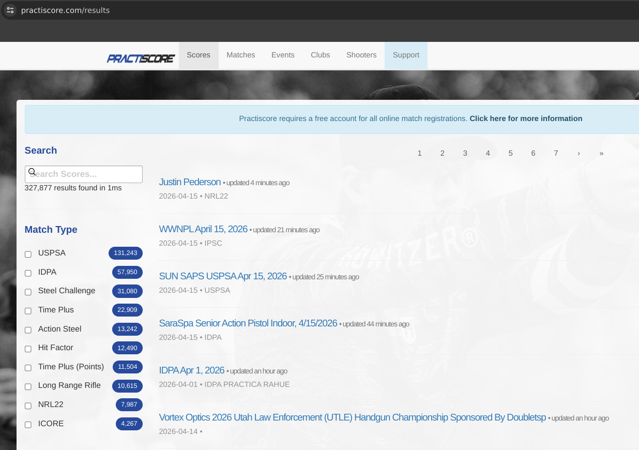Jump to the last results page
Image resolution: width=639 pixels, height=450 pixels.
coord(601,153)
